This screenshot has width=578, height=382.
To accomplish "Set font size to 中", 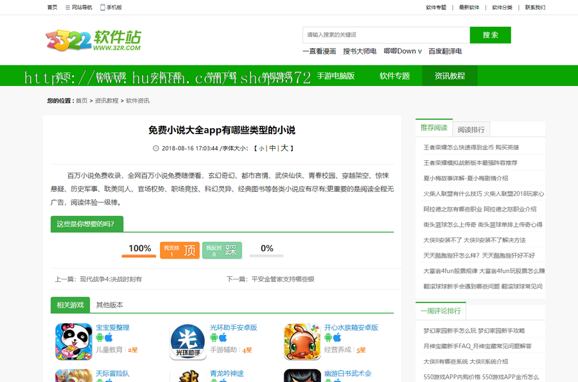I will 272,148.
